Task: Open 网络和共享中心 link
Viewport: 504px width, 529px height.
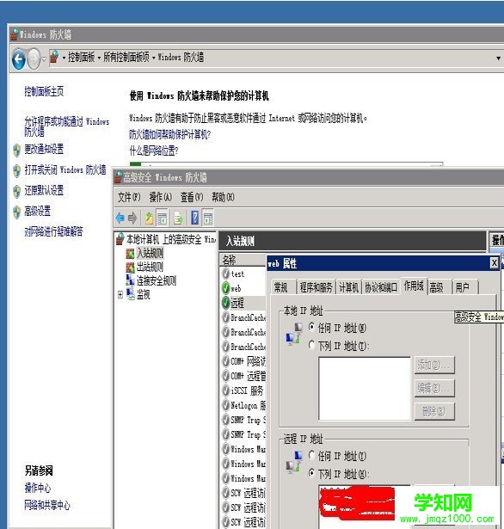Action: pyautogui.click(x=47, y=505)
